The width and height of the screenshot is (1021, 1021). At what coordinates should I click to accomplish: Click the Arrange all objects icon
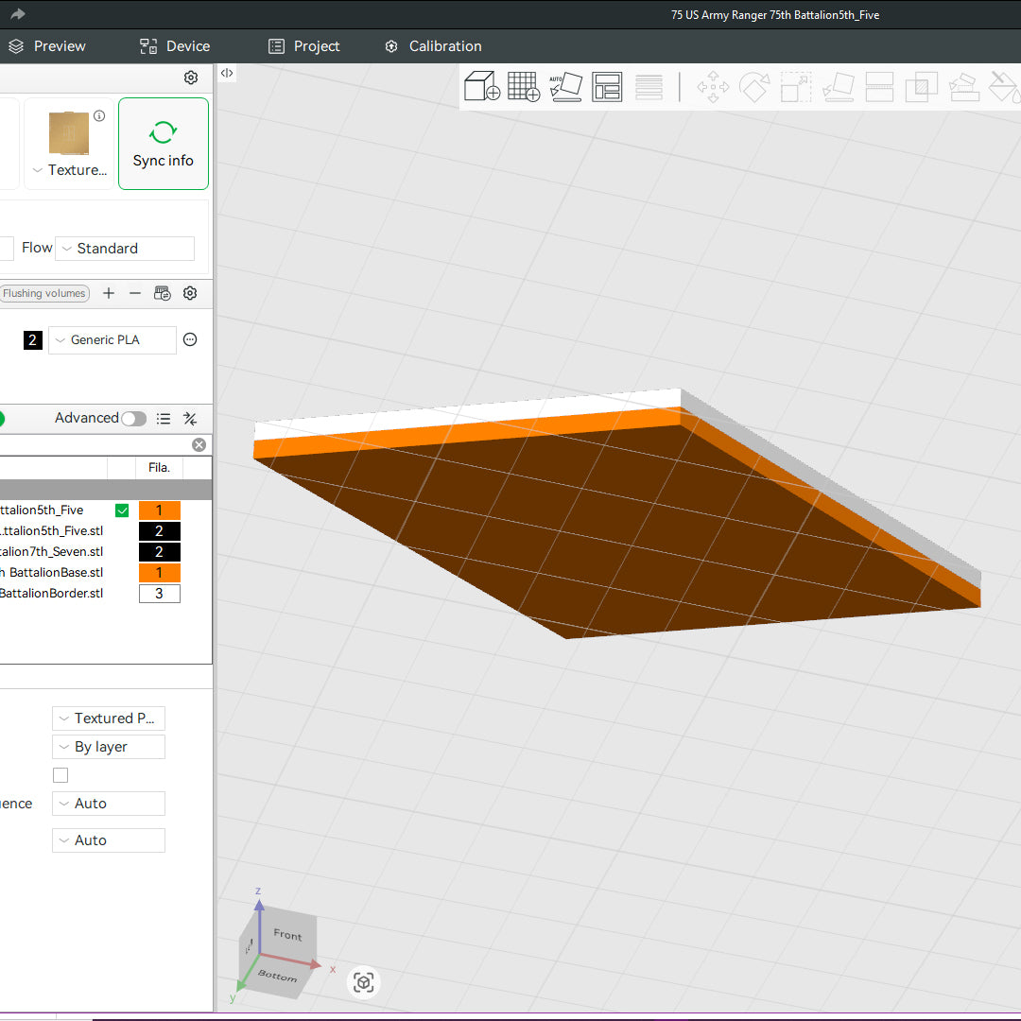point(607,86)
